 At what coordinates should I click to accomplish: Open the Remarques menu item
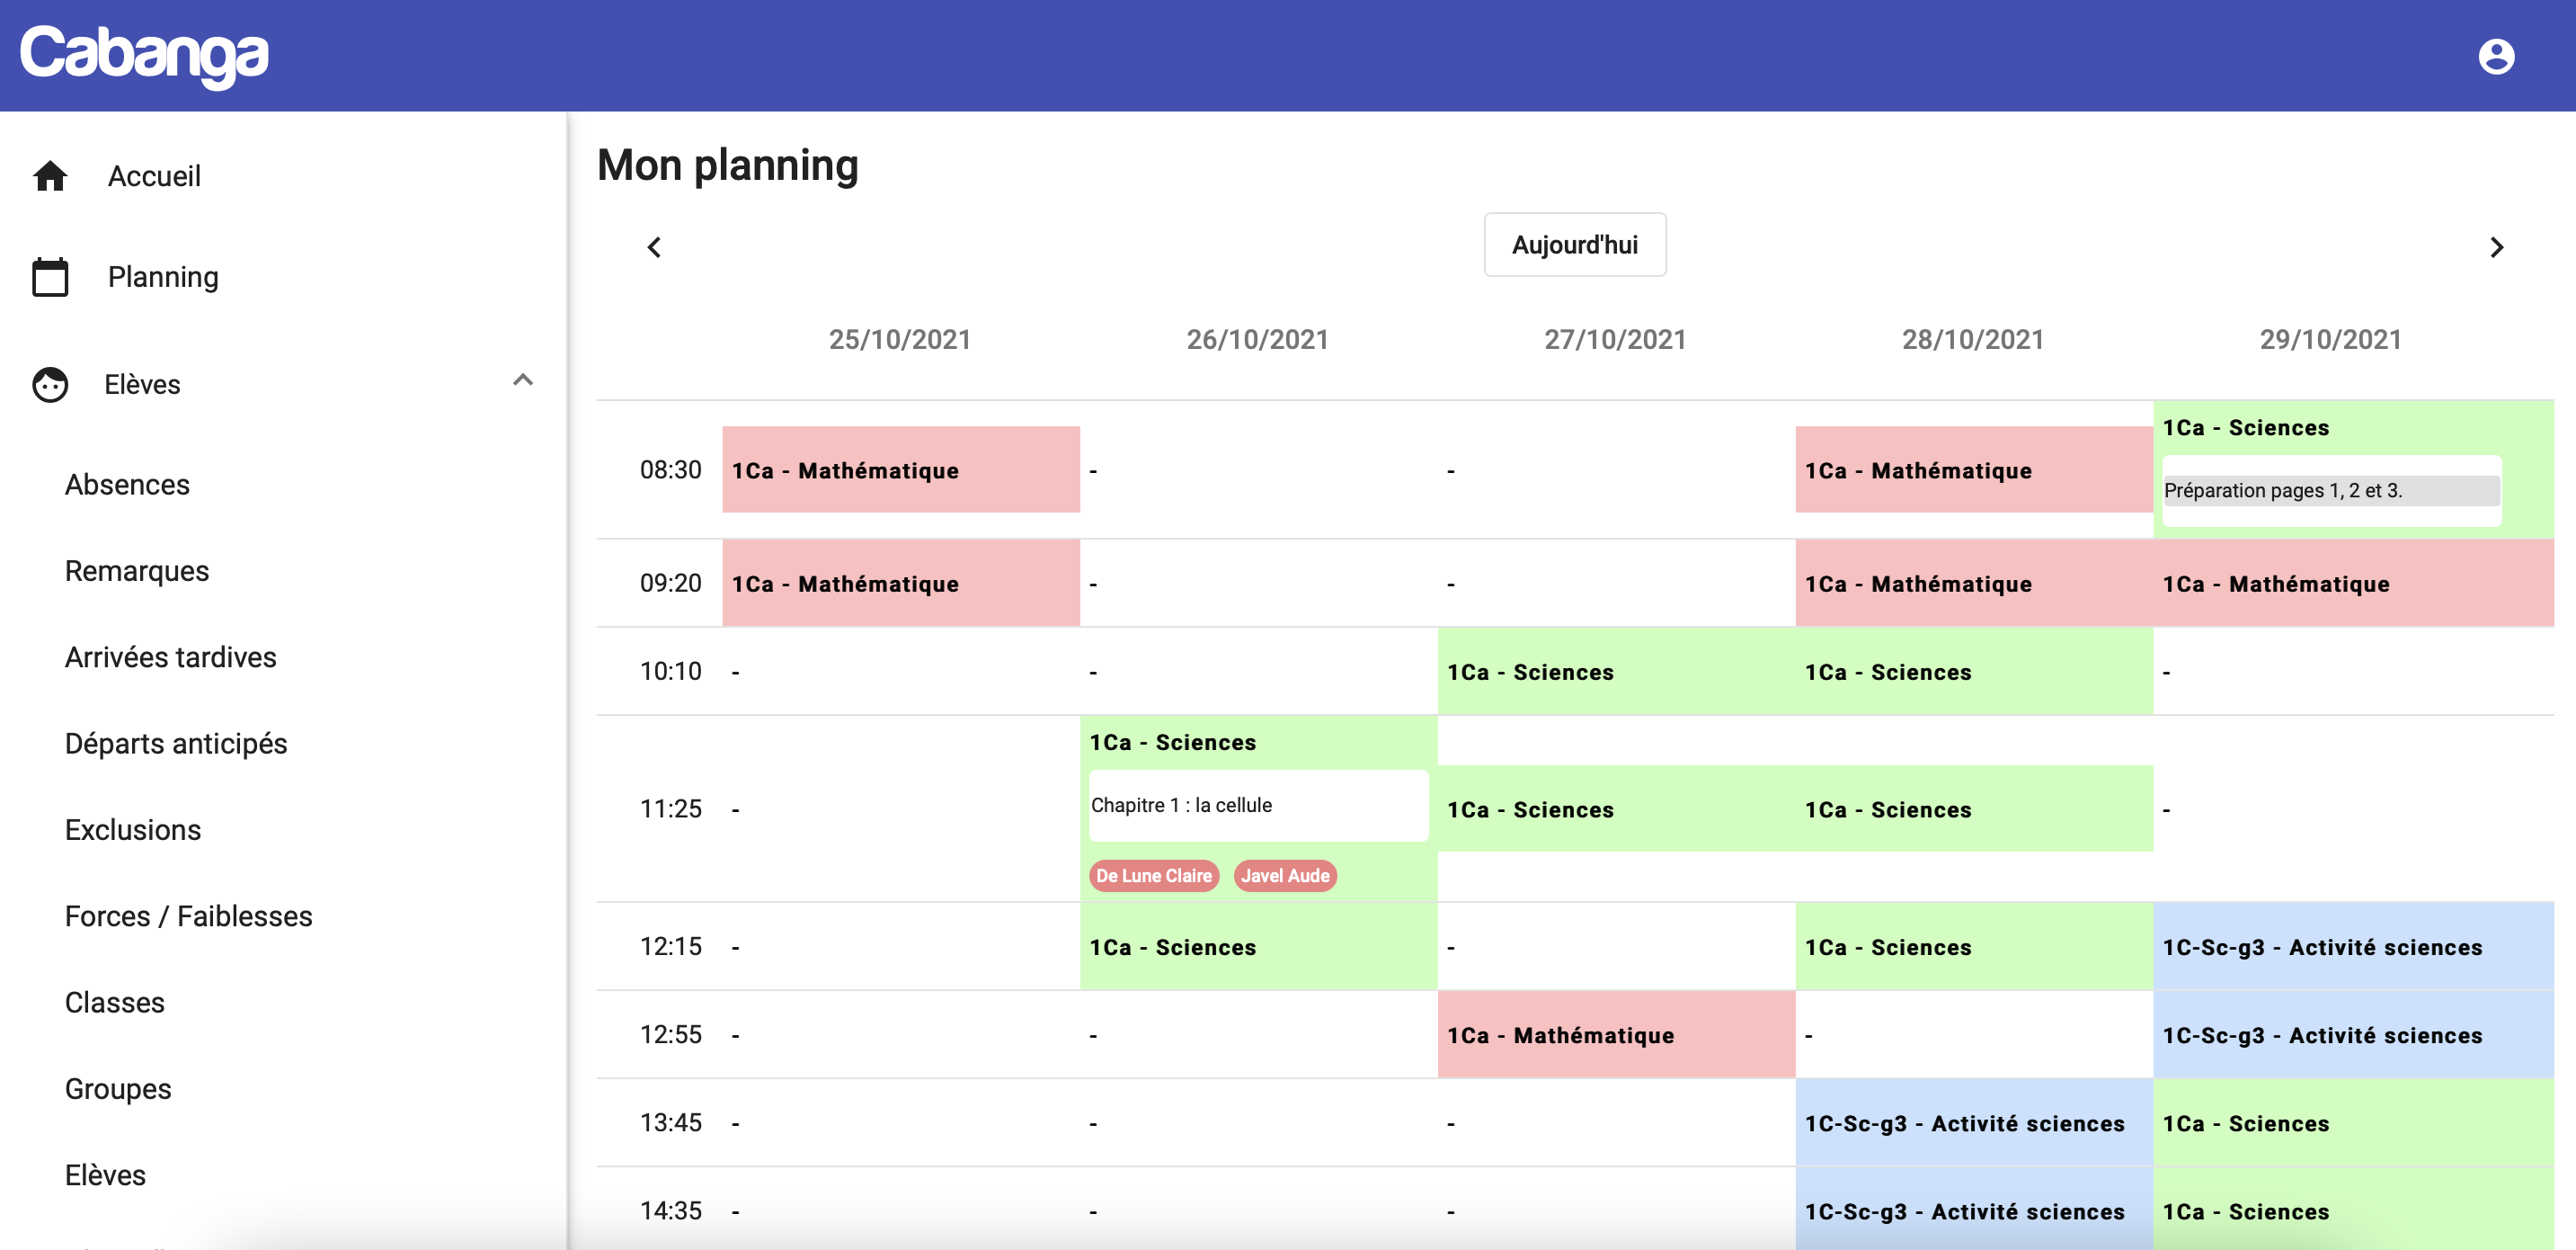(137, 570)
